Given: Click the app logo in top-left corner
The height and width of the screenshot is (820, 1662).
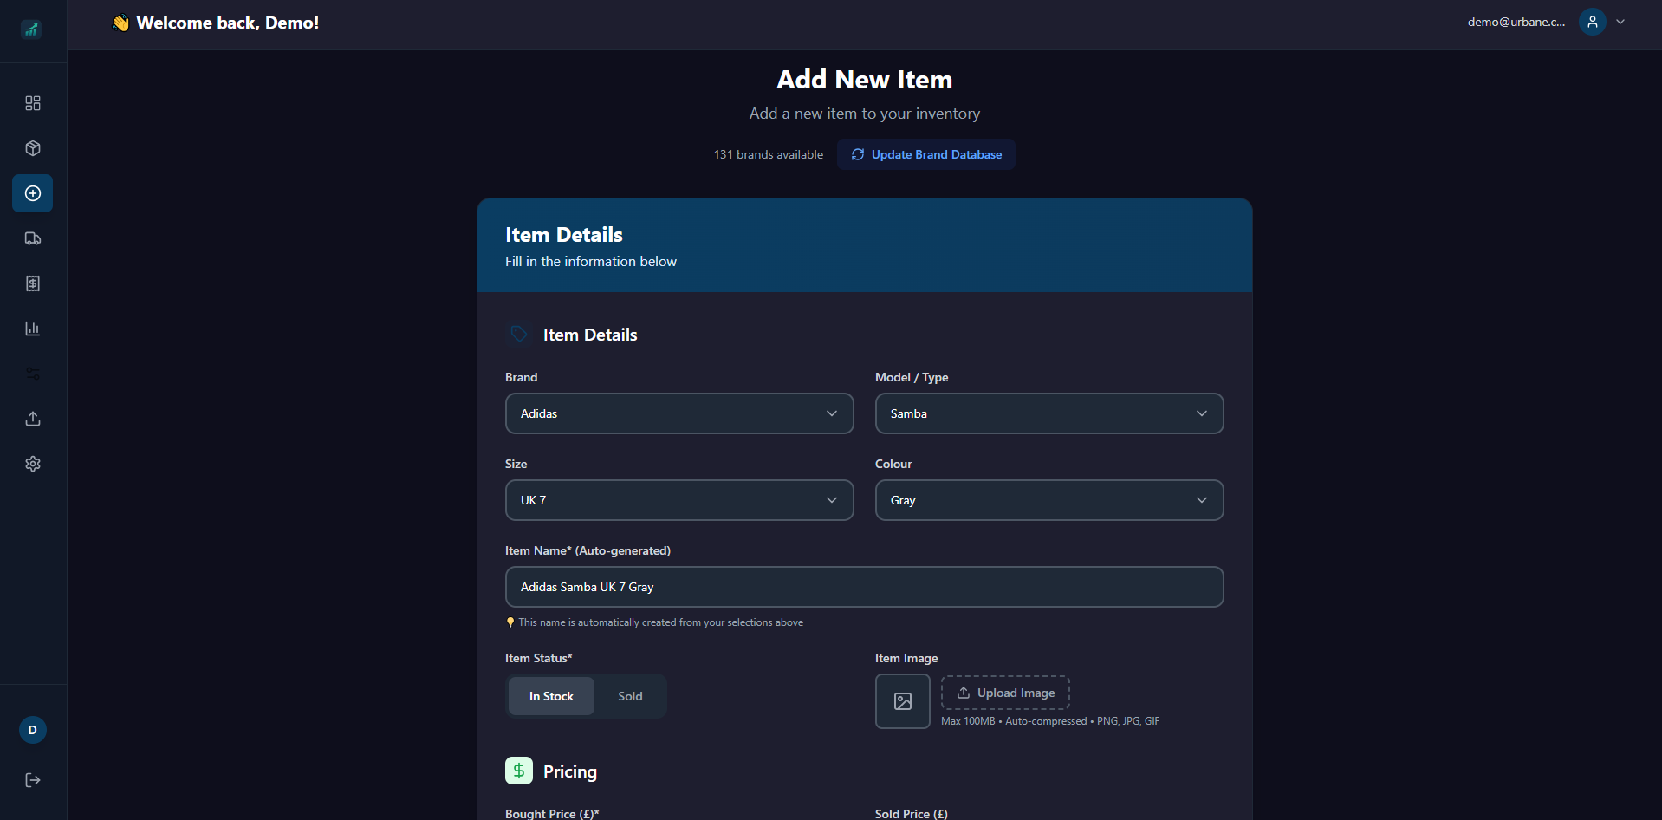Looking at the screenshot, I should (x=31, y=29).
